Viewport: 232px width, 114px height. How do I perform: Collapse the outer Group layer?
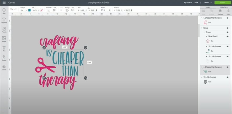202,28
